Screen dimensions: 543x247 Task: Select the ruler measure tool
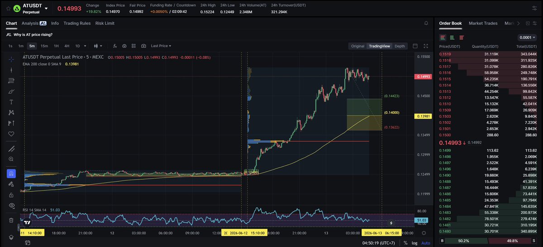tap(11, 148)
